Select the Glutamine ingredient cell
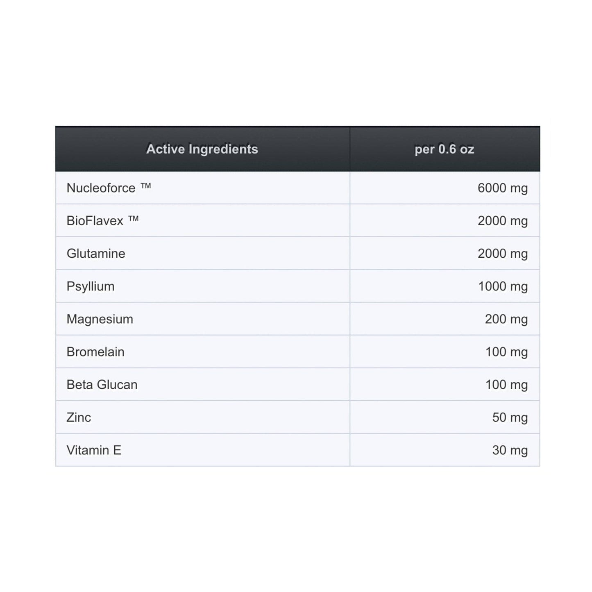 pos(96,254)
